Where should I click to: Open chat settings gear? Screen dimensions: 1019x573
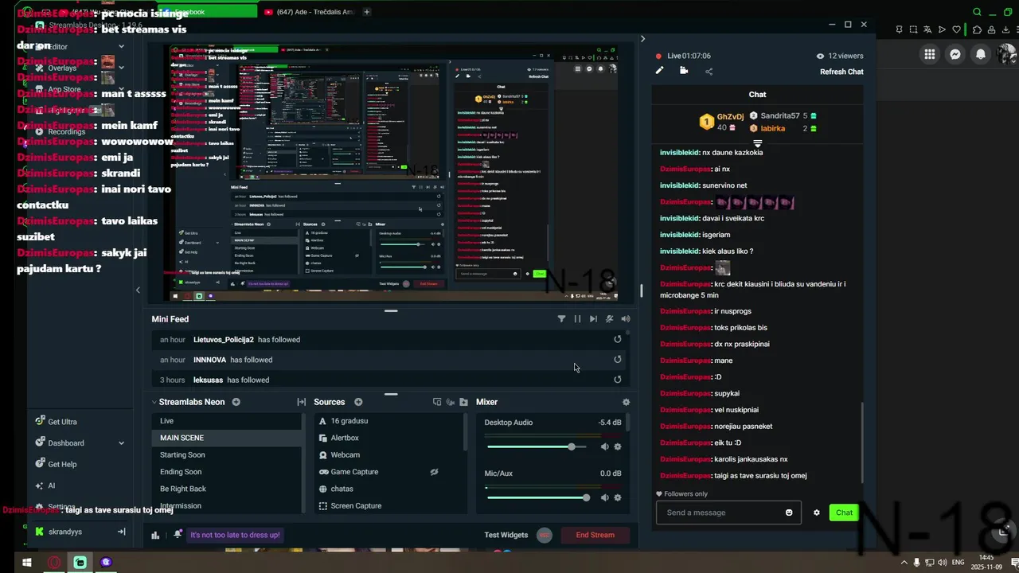point(816,513)
